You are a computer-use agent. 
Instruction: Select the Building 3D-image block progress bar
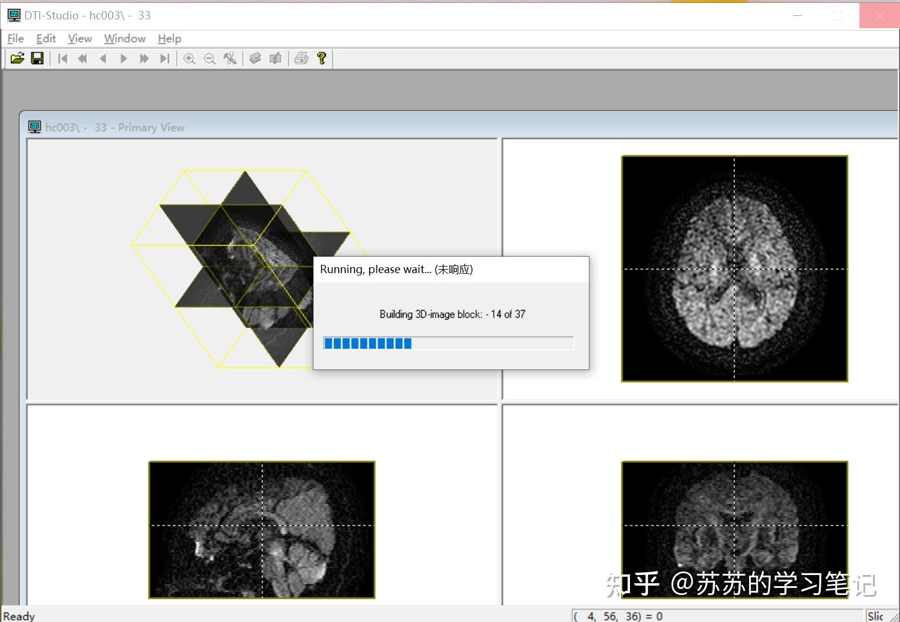pos(448,343)
